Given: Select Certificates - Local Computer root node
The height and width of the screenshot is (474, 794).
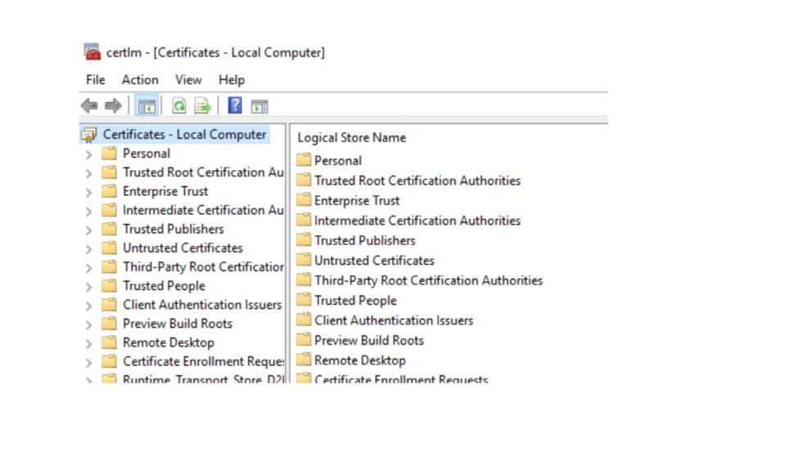Looking at the screenshot, I should click(x=184, y=134).
